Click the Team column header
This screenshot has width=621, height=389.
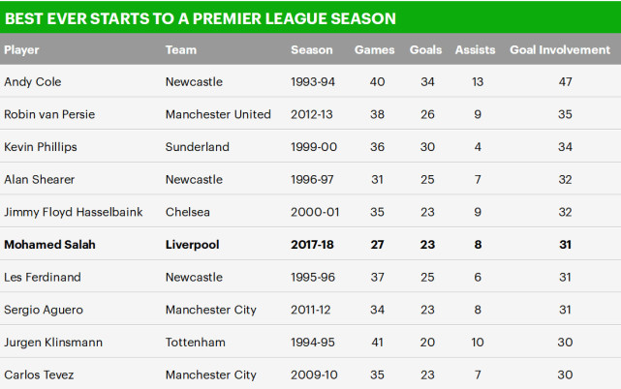pos(181,50)
